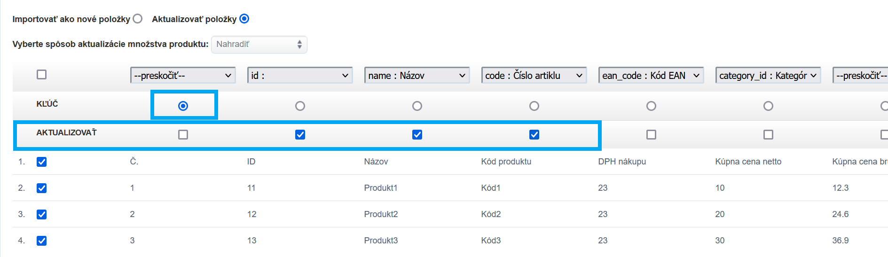Choose the category_id column as key

click(x=768, y=106)
